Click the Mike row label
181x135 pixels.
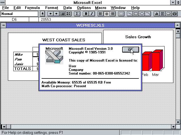tap(19, 54)
